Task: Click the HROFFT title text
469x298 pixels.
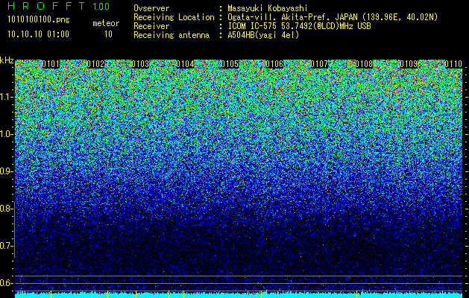Action: click(x=46, y=6)
